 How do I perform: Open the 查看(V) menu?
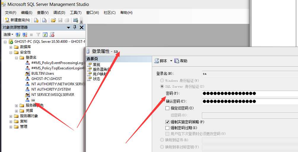pos(43,13)
